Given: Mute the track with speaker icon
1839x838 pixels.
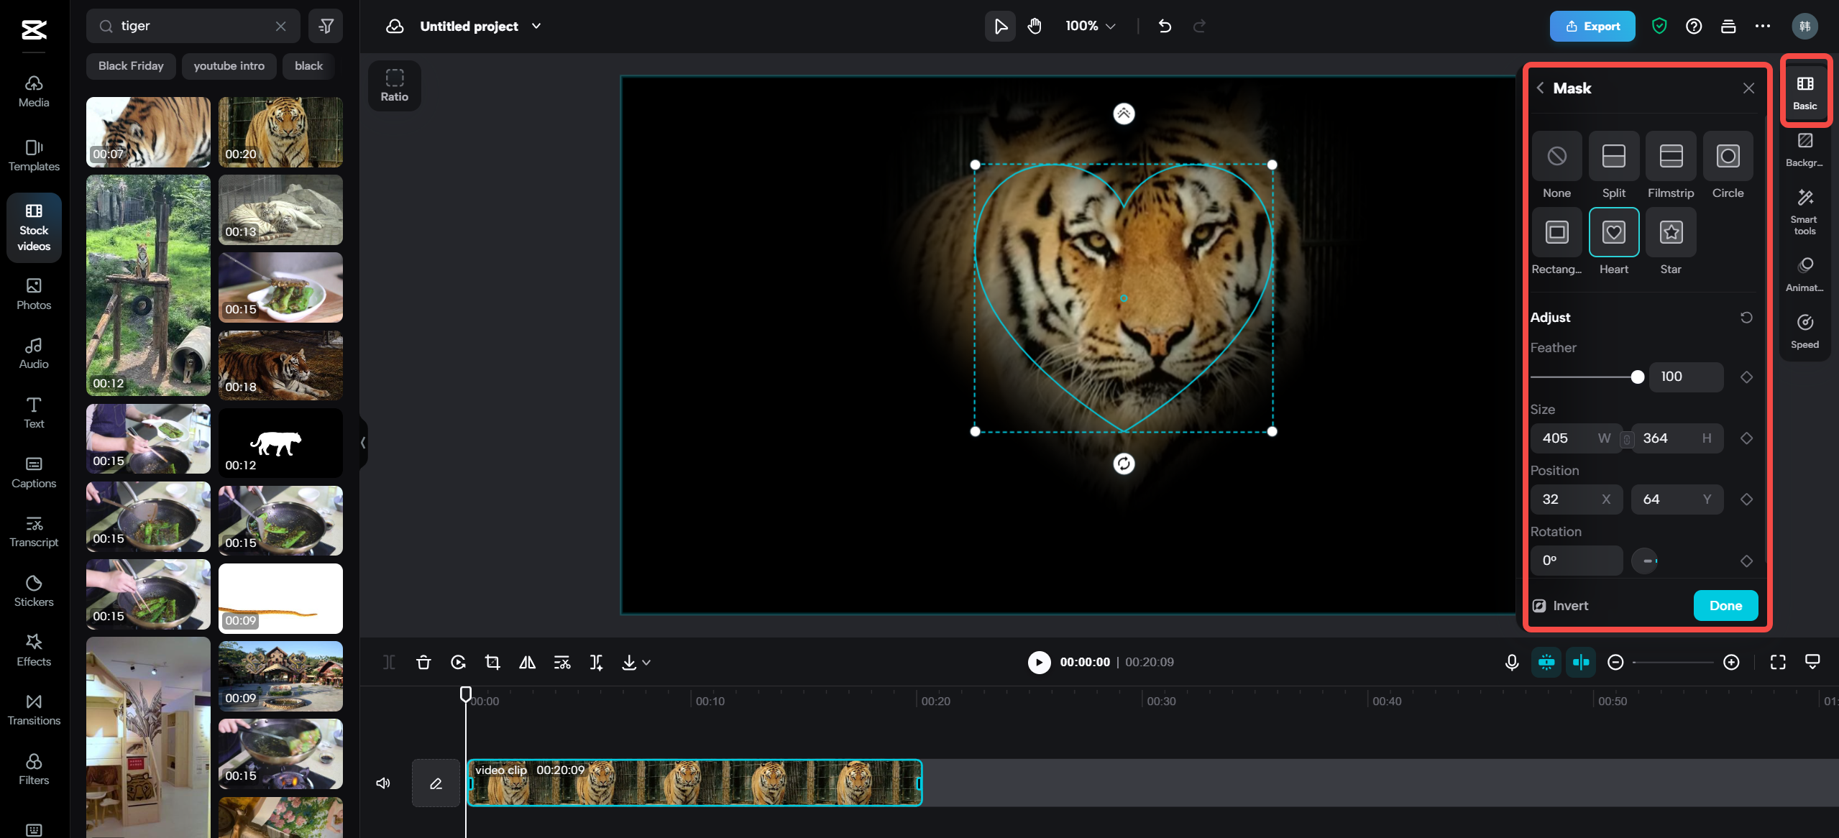Looking at the screenshot, I should pos(383,783).
